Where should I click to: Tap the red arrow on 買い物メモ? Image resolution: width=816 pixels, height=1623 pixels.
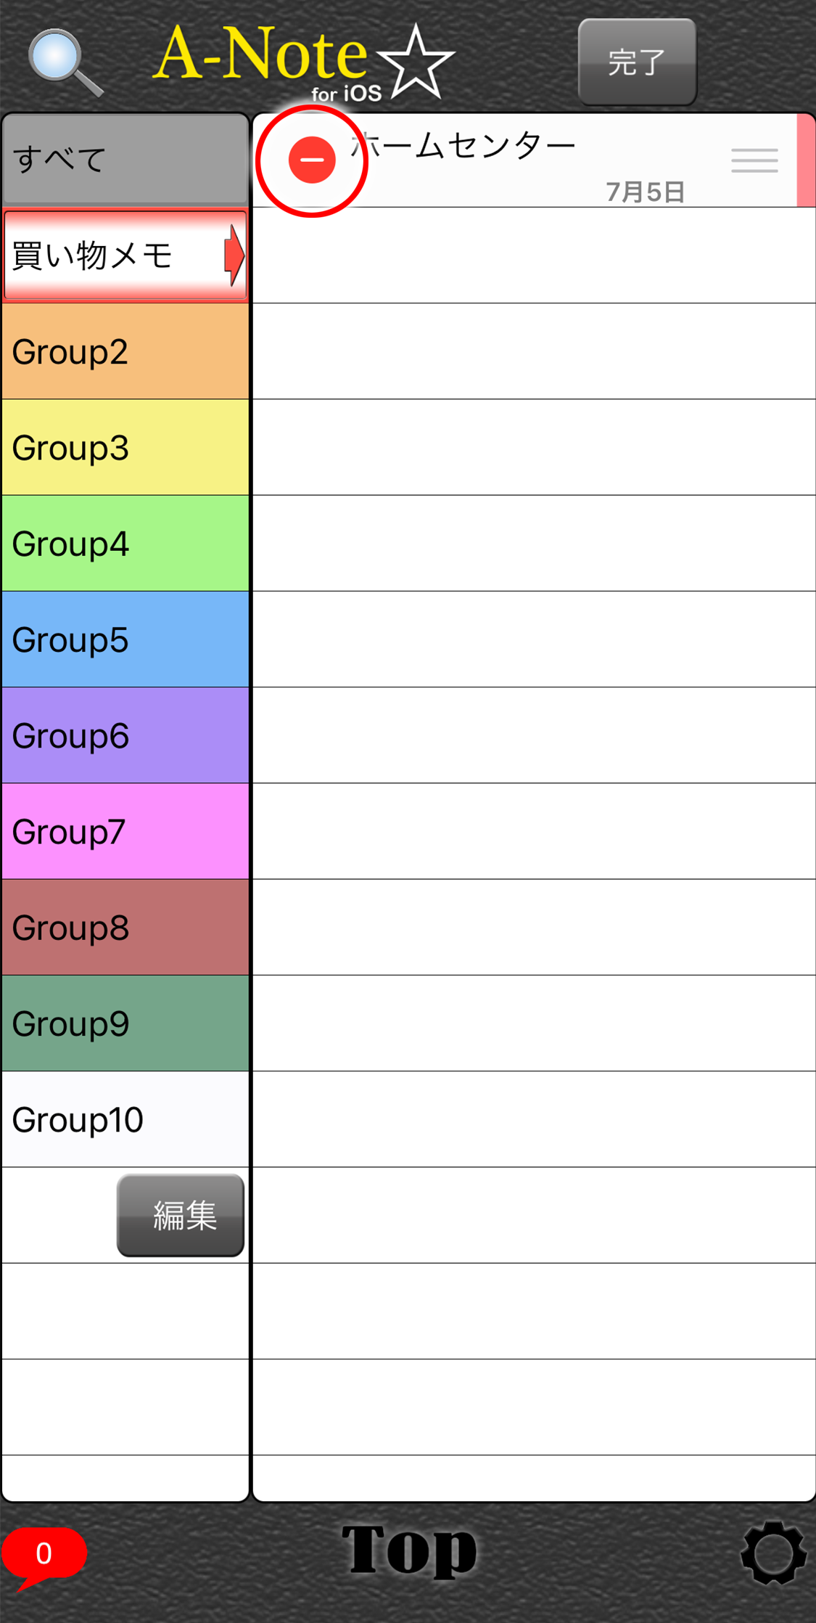click(234, 255)
